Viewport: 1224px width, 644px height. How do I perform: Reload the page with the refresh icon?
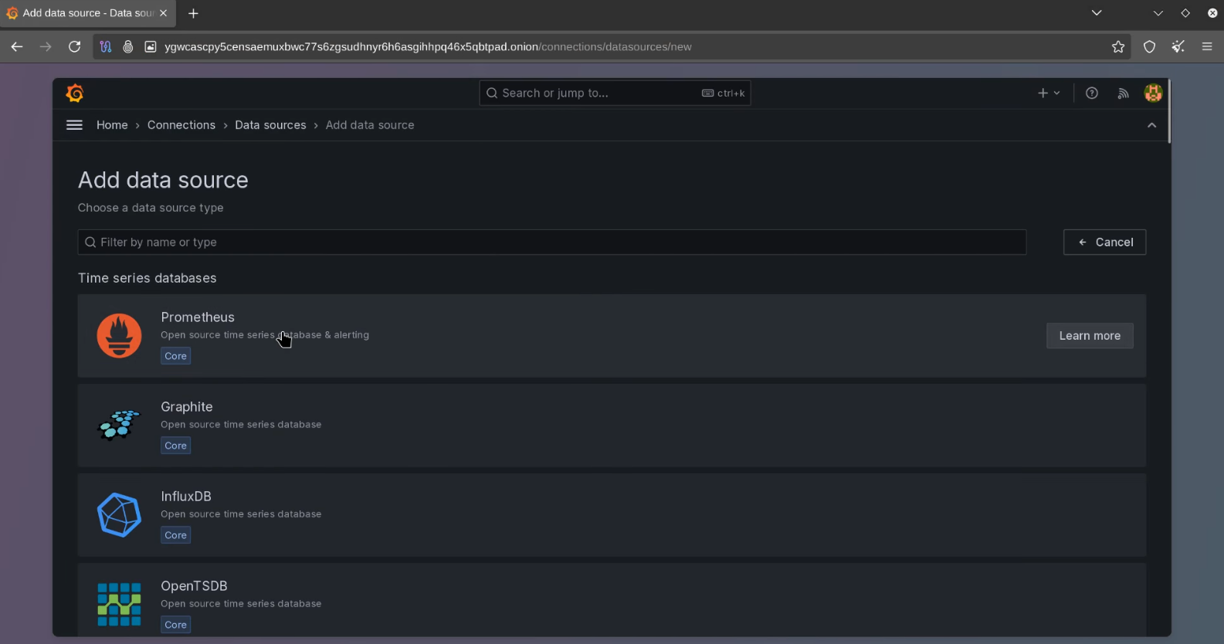pyautogui.click(x=74, y=47)
